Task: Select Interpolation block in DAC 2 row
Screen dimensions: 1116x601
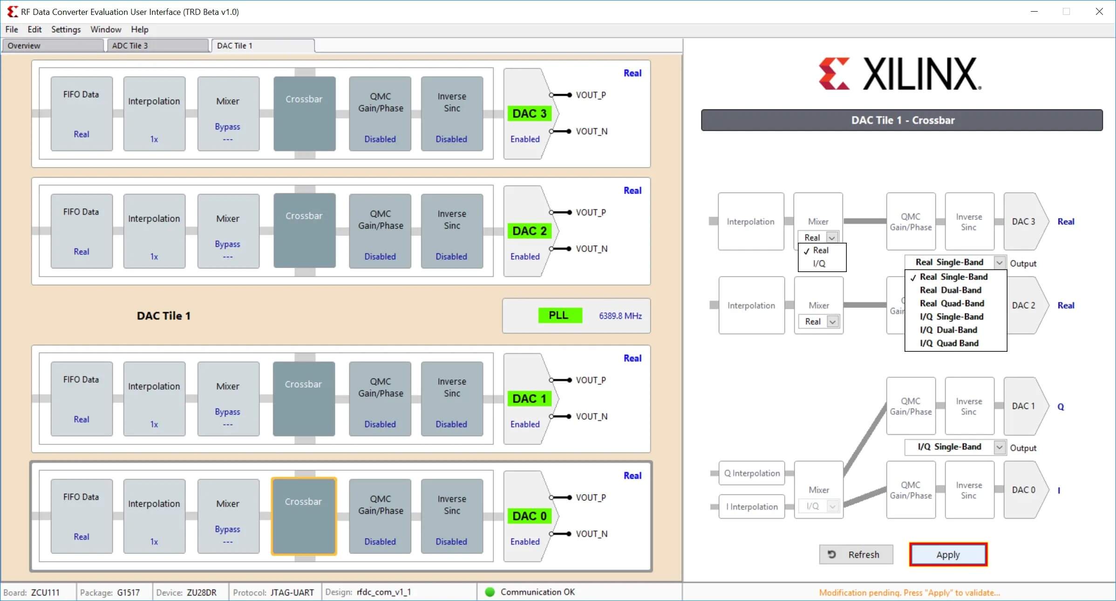Action: coord(154,231)
